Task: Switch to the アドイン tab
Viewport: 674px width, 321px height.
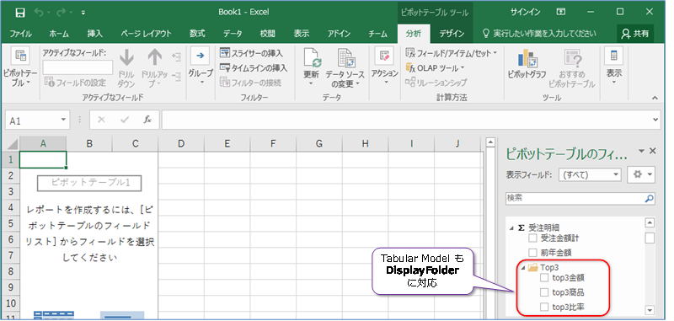Action: coord(339,34)
